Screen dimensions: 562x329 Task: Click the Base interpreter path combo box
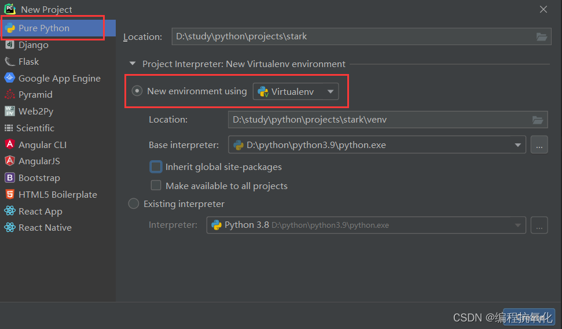pyautogui.click(x=377, y=145)
